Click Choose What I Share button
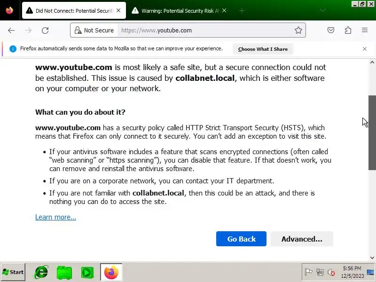Image resolution: width=376 pixels, height=282 pixels. [x=263, y=49]
